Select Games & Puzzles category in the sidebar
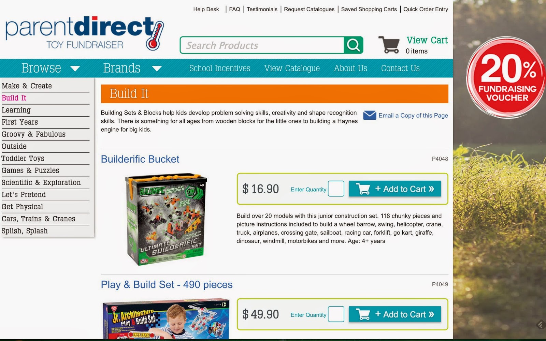 [x=30, y=170]
